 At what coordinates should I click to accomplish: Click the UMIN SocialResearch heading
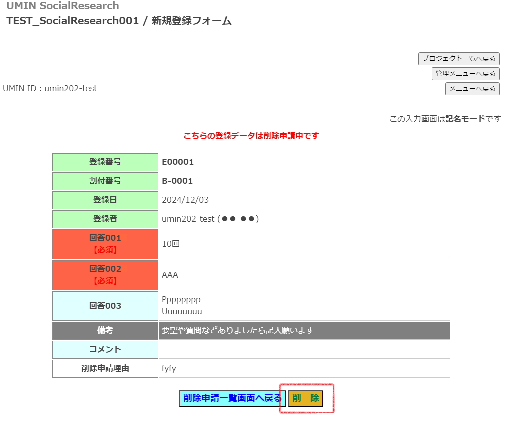click(63, 6)
